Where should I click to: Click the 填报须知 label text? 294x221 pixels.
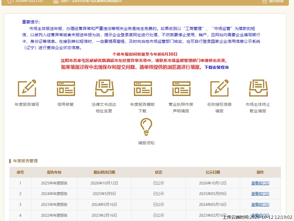coord(146,143)
